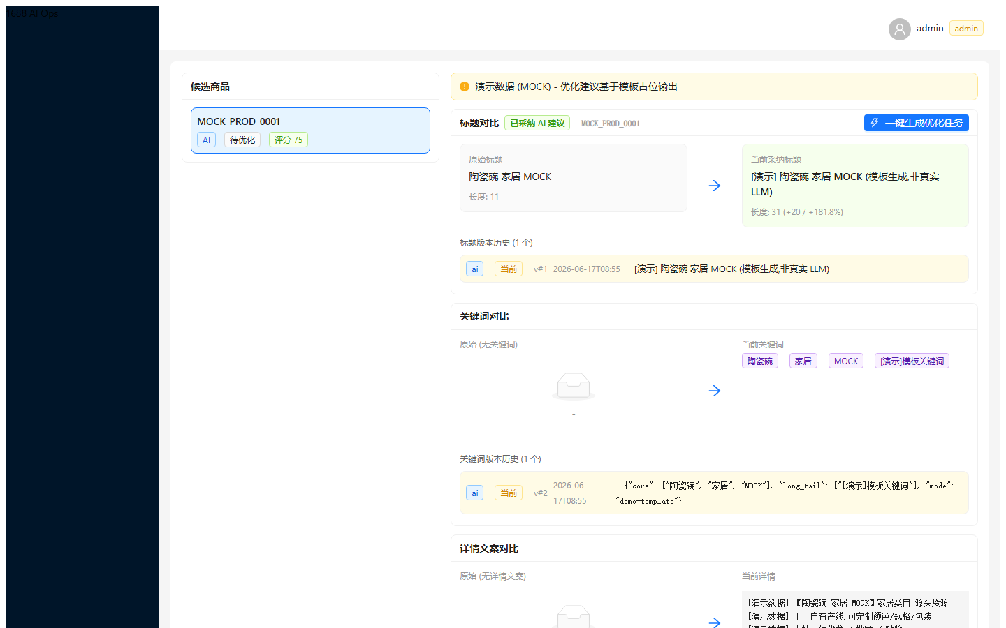Click the current detail text block under 当前详情
1006x628 pixels.
(x=855, y=610)
